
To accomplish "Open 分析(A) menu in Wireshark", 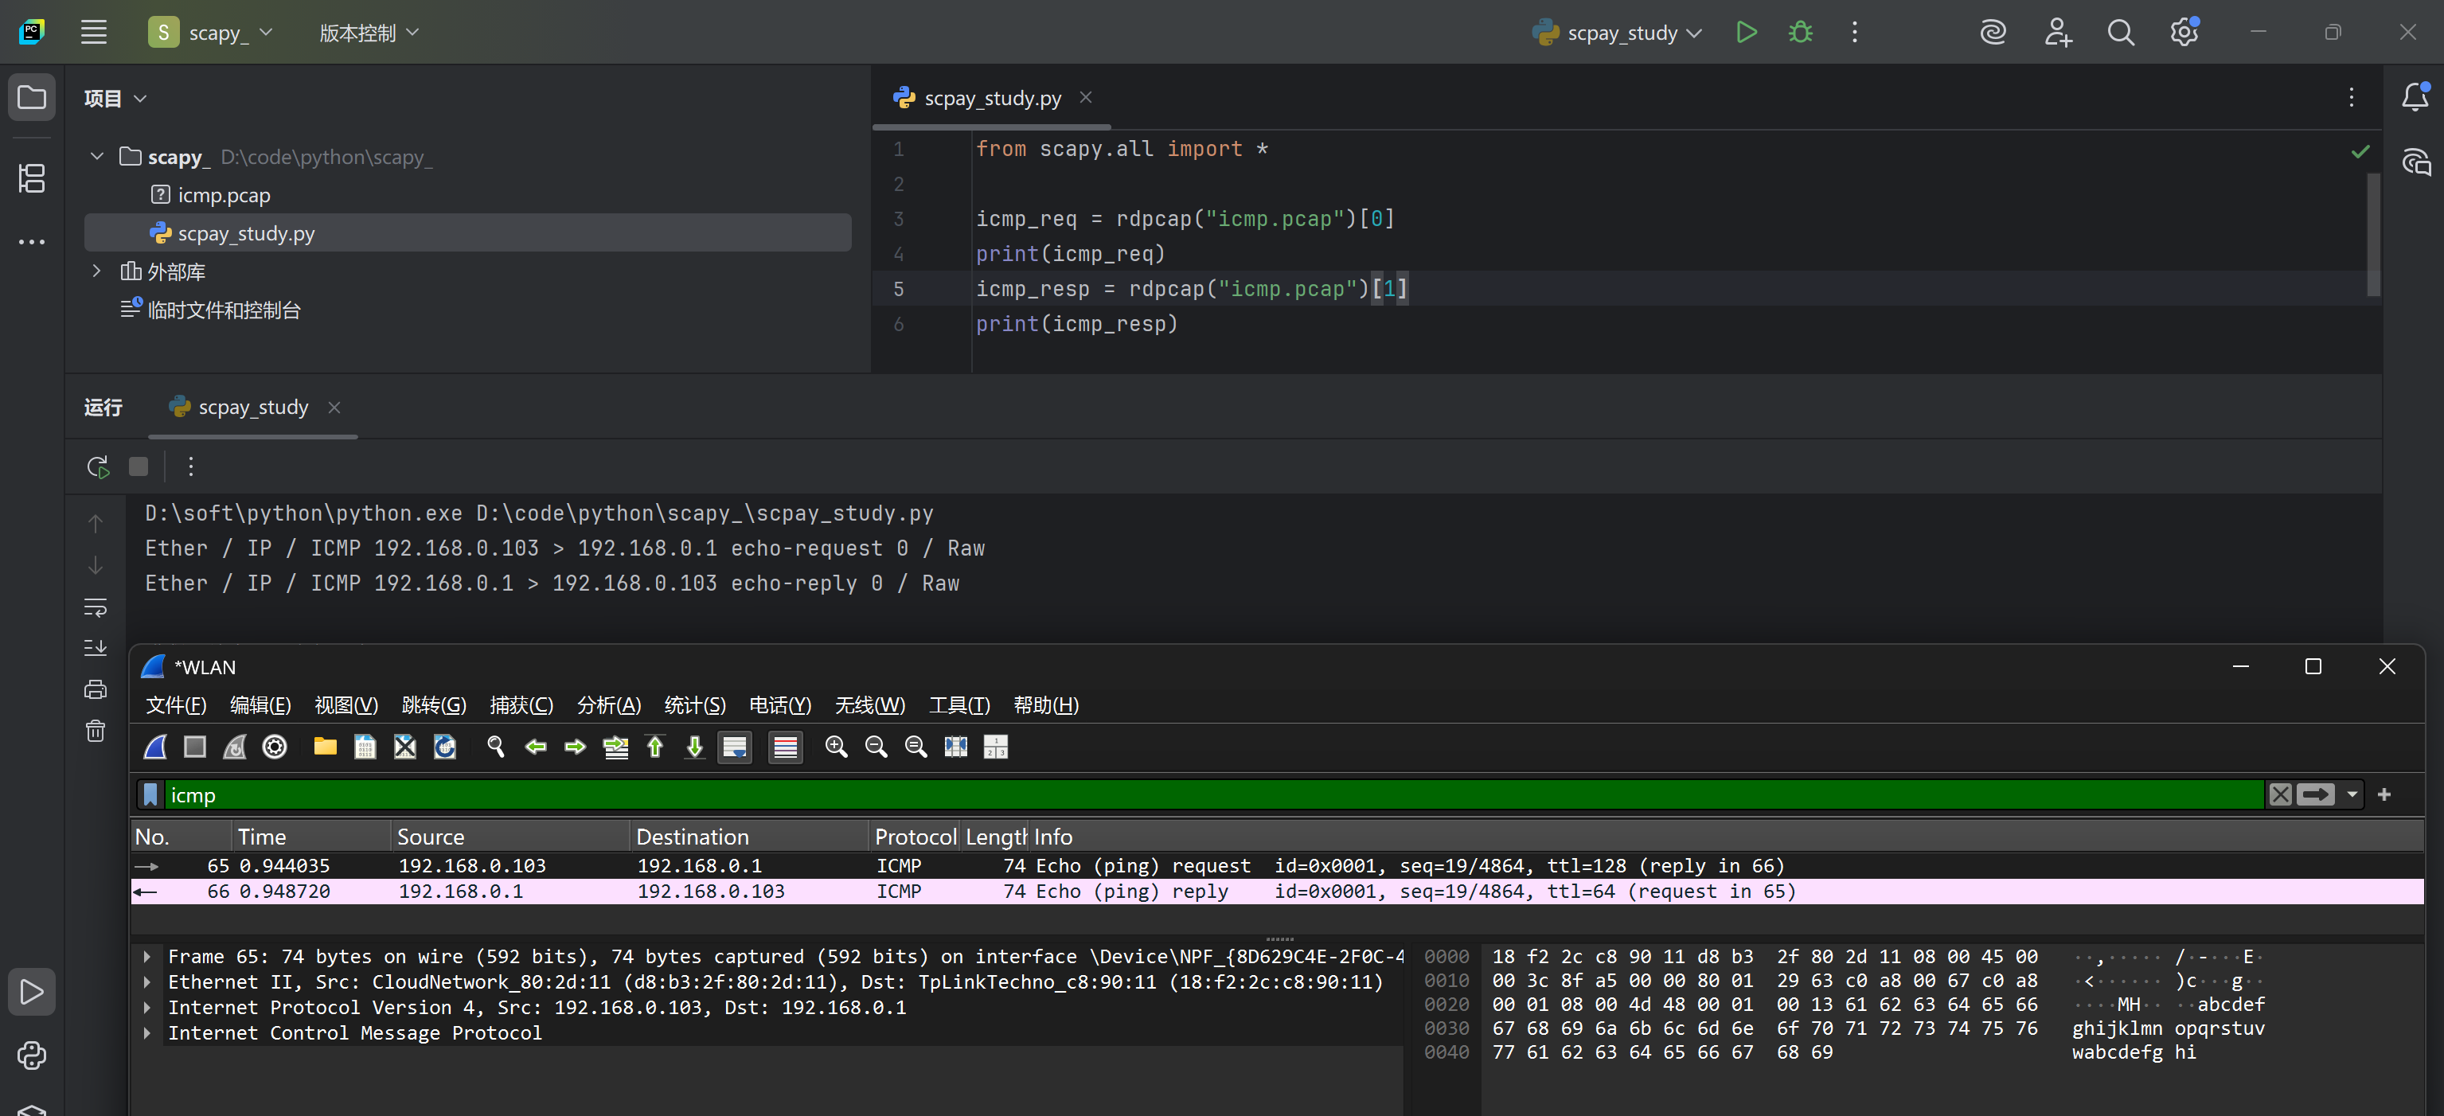I will pyautogui.click(x=608, y=705).
